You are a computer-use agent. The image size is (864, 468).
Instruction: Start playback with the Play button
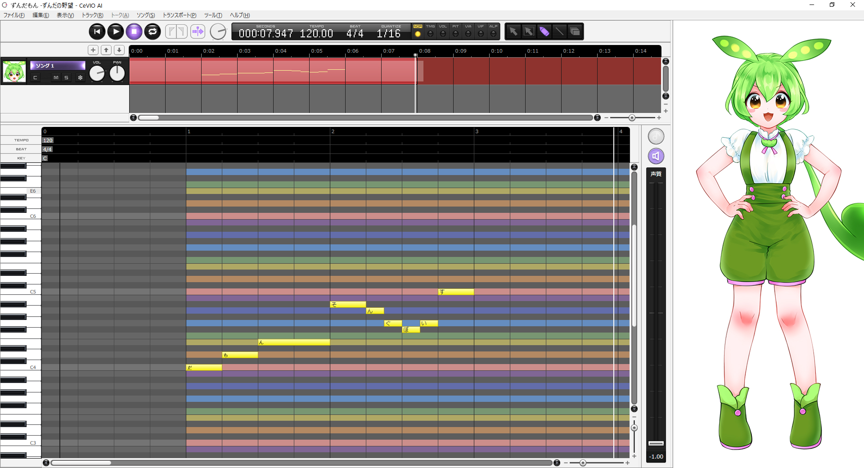tap(116, 31)
